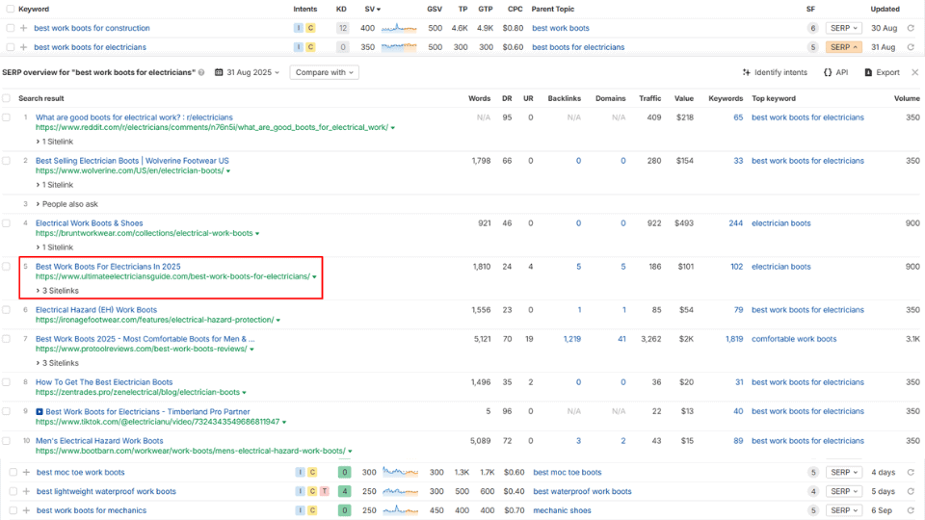Click 'comfortable work boots' top keyword link
This screenshot has width=925, height=520.
coord(794,339)
